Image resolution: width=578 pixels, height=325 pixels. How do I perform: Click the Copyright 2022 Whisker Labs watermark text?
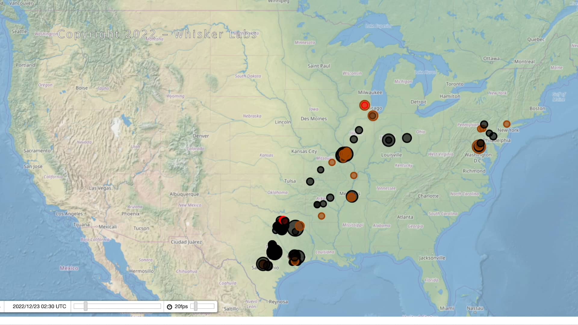click(158, 34)
